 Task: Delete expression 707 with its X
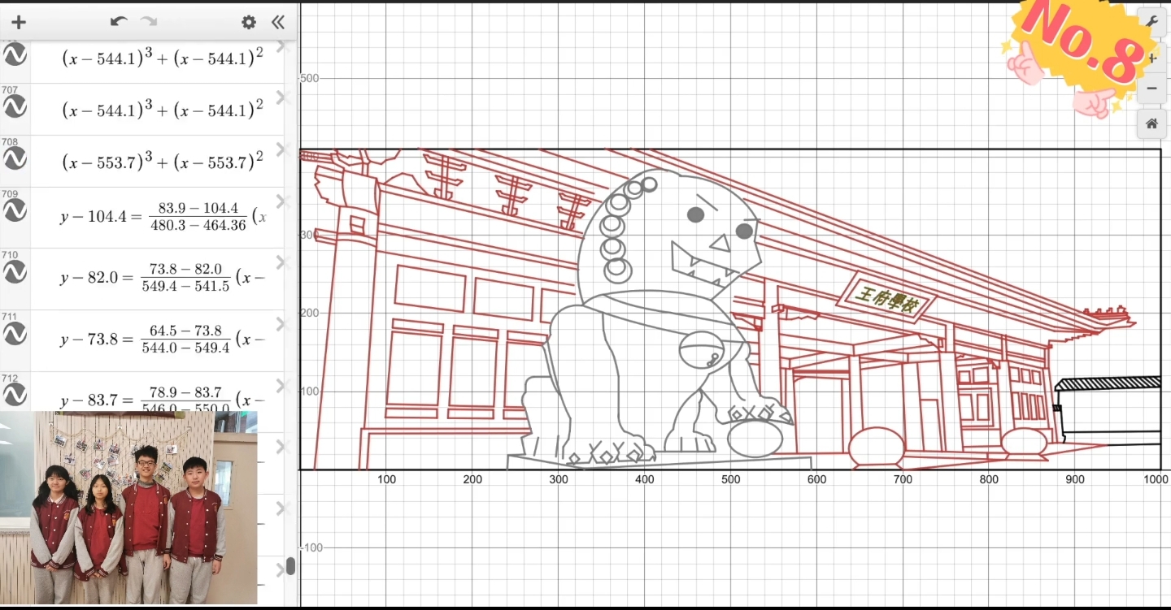pos(281,97)
